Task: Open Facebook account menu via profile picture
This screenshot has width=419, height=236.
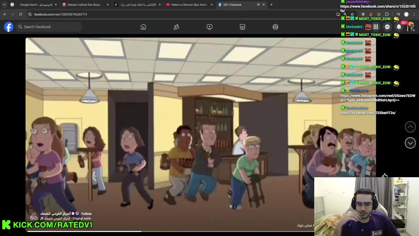Action: point(410,27)
